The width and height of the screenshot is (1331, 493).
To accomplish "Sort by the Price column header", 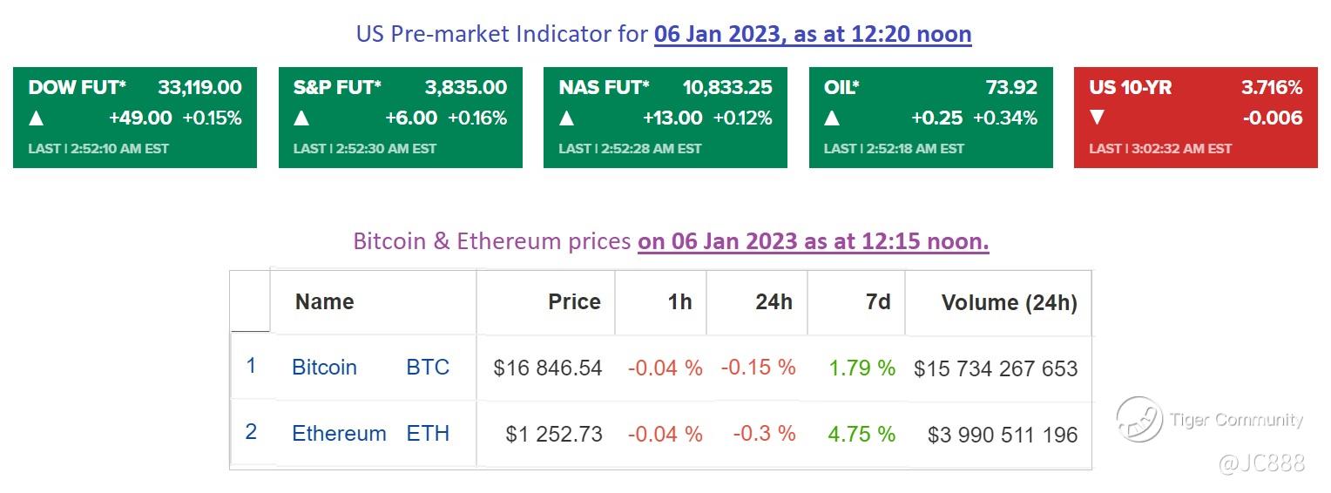I will [x=574, y=302].
